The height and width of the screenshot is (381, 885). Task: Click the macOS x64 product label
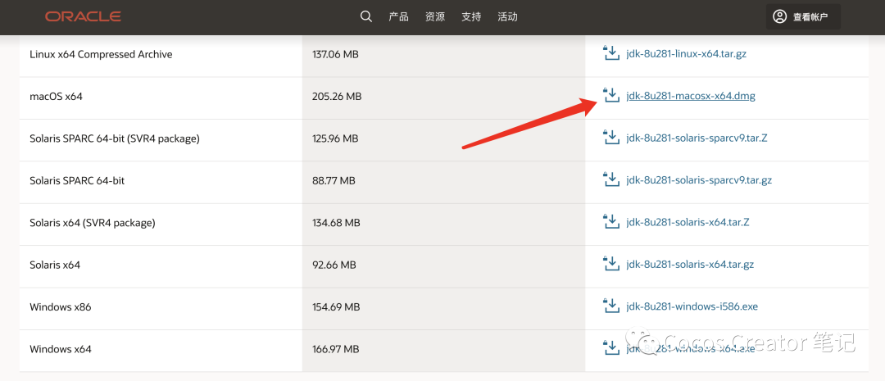click(x=56, y=97)
